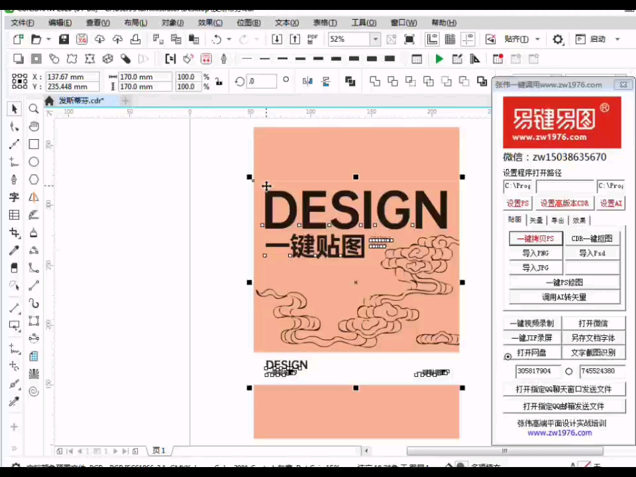This screenshot has height=477, width=636.
Task: Click the Save floppy disk icon
Action: [x=64, y=40]
